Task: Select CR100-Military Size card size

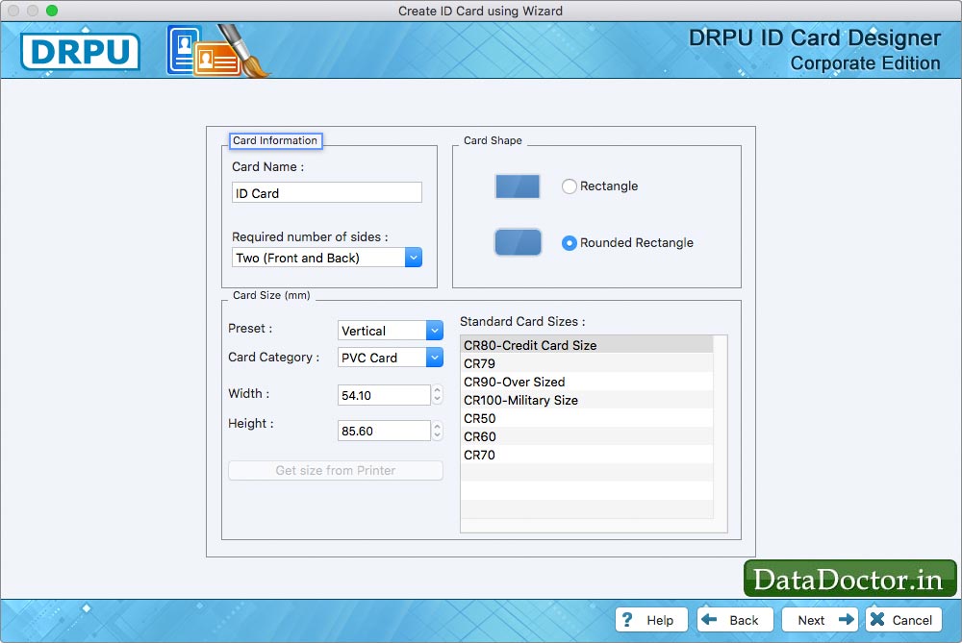Action: (587, 400)
